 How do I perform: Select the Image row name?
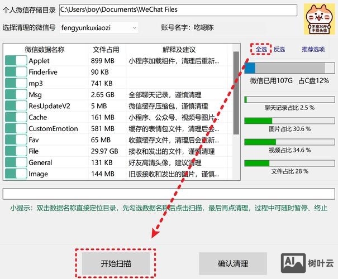(39, 174)
